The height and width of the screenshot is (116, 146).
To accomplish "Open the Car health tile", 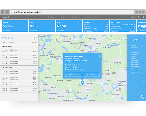I will pyautogui.click(x=96, y=26).
